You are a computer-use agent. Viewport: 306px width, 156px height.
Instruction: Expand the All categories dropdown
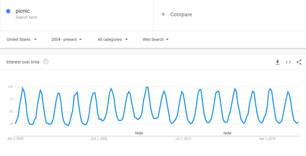coord(112,39)
